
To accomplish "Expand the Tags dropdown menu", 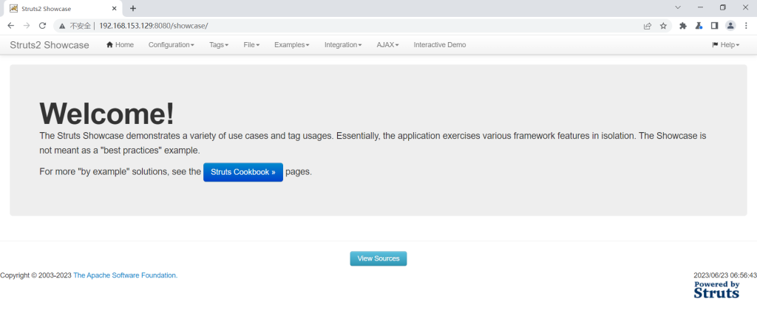I will (219, 45).
